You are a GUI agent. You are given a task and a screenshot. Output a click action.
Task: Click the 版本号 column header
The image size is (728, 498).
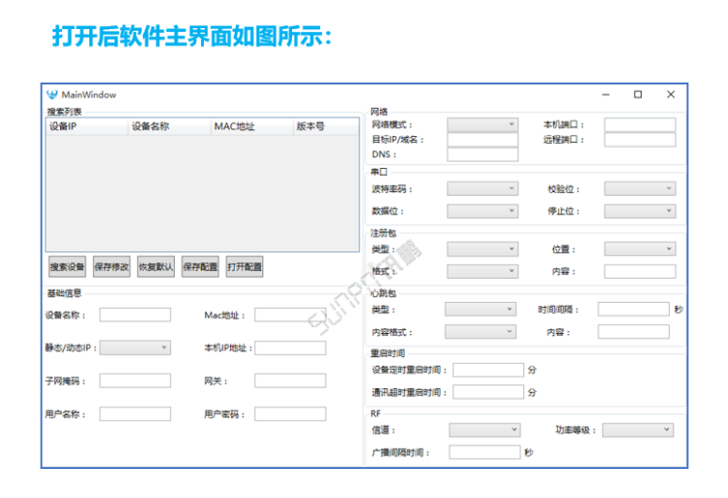pos(326,126)
